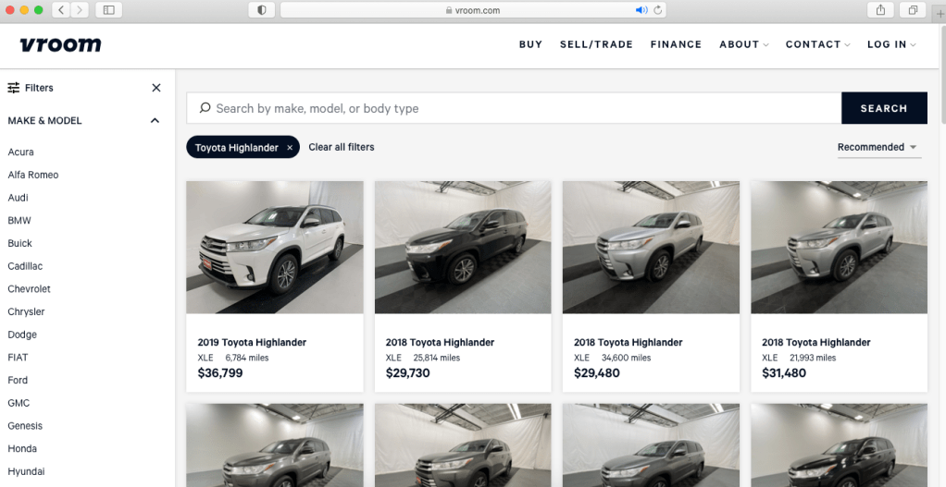Select Honda in the make list
Image resolution: width=946 pixels, height=487 pixels.
coord(22,449)
